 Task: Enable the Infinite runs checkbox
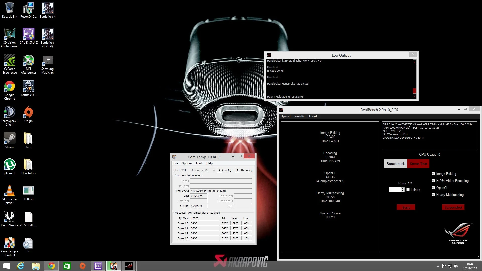(x=408, y=190)
